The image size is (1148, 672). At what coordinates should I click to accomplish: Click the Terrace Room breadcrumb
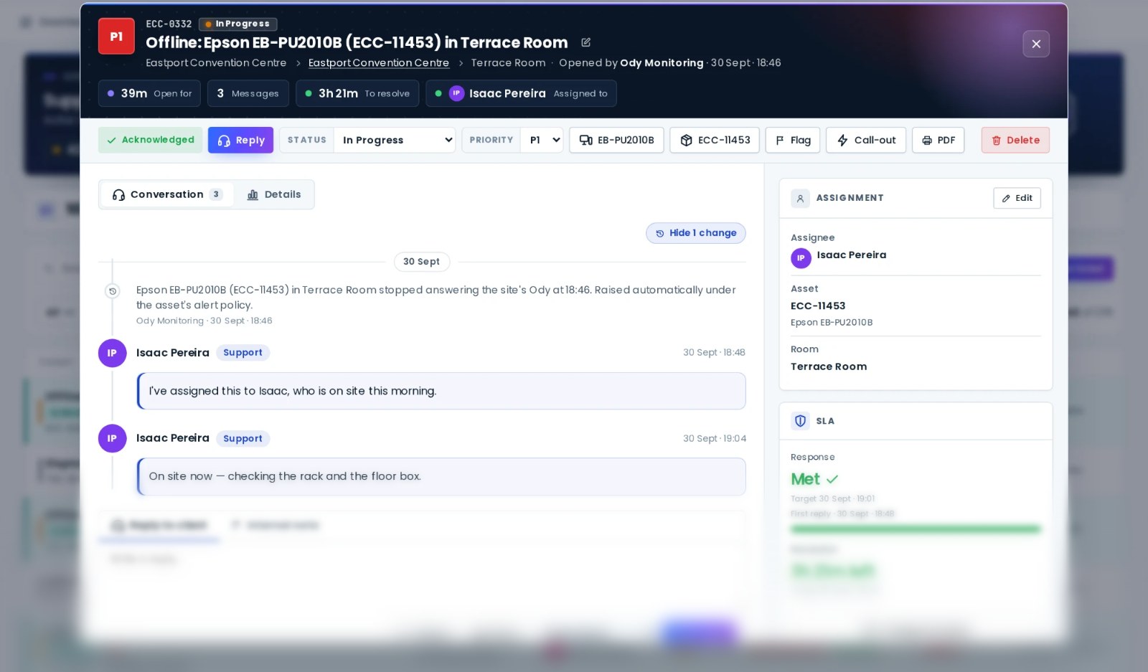point(508,63)
